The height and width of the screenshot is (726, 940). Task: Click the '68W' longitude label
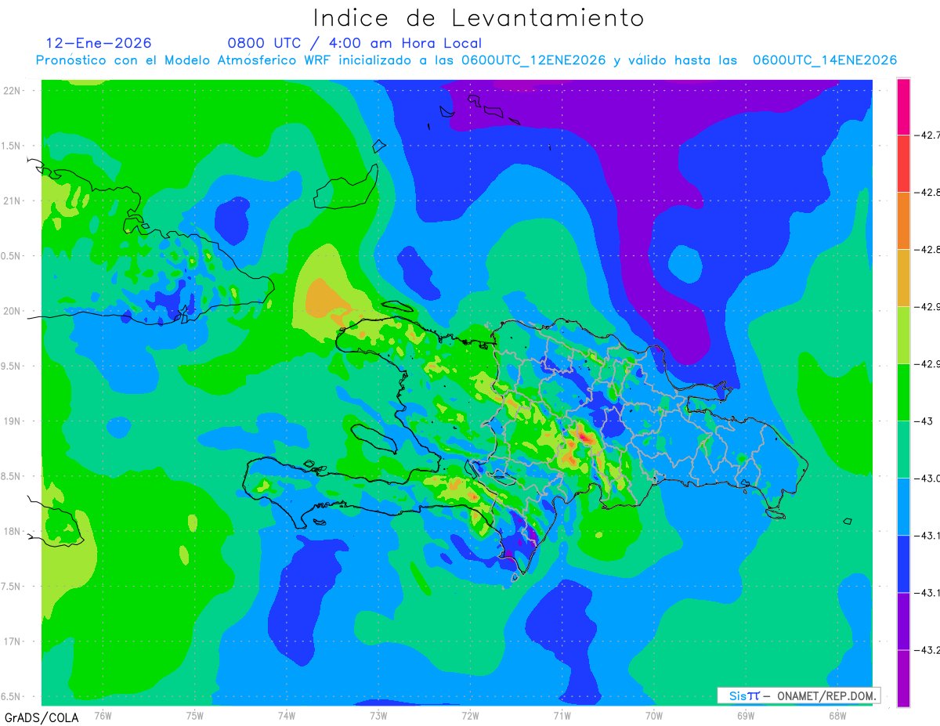(837, 715)
